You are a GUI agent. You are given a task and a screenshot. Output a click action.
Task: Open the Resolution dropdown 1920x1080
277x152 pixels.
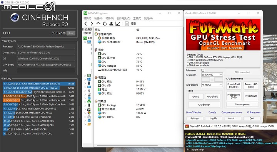pos(212,74)
